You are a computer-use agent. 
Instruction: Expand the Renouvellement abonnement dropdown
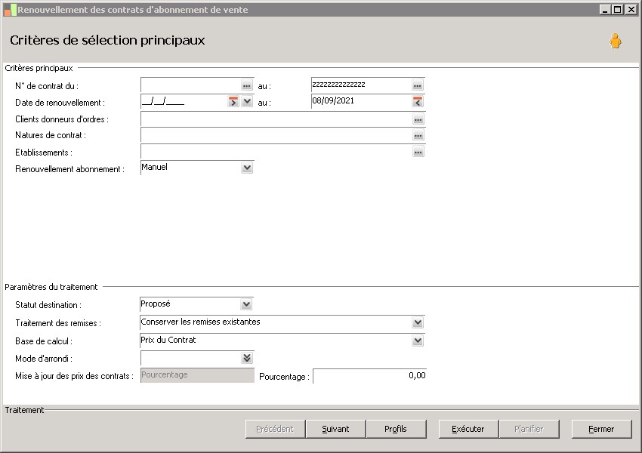[x=246, y=168]
